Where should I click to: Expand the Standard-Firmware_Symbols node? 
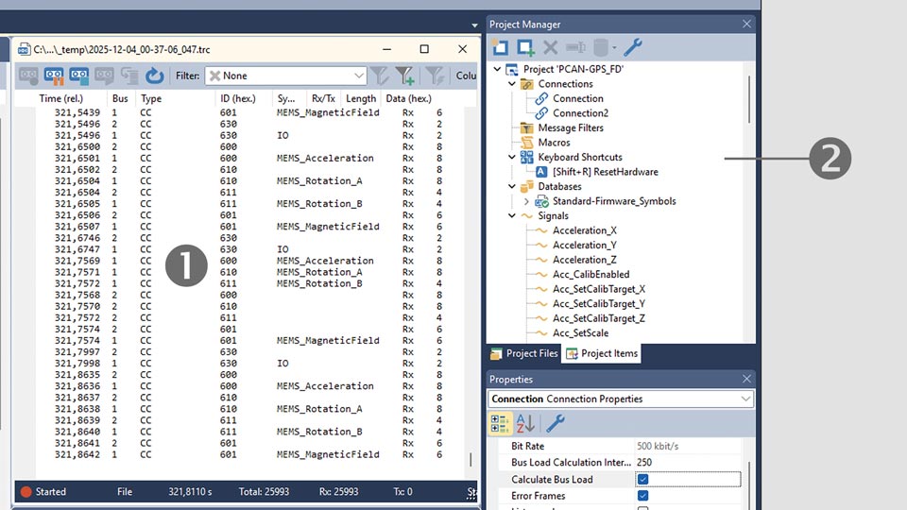(x=526, y=201)
